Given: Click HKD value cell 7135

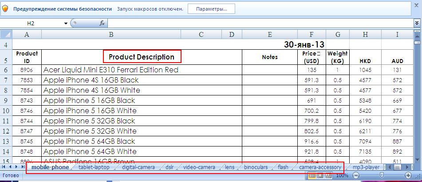Looking at the screenshot, I should click(365, 151).
